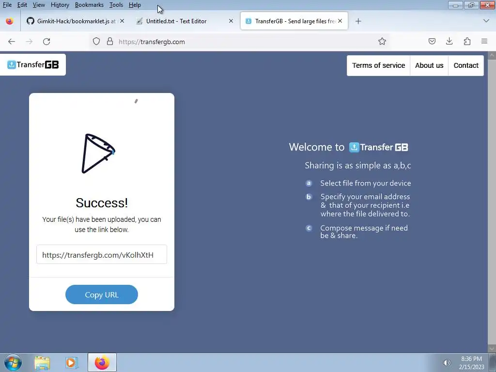Open Terms of service page
This screenshot has width=496, height=372.
pos(378,65)
